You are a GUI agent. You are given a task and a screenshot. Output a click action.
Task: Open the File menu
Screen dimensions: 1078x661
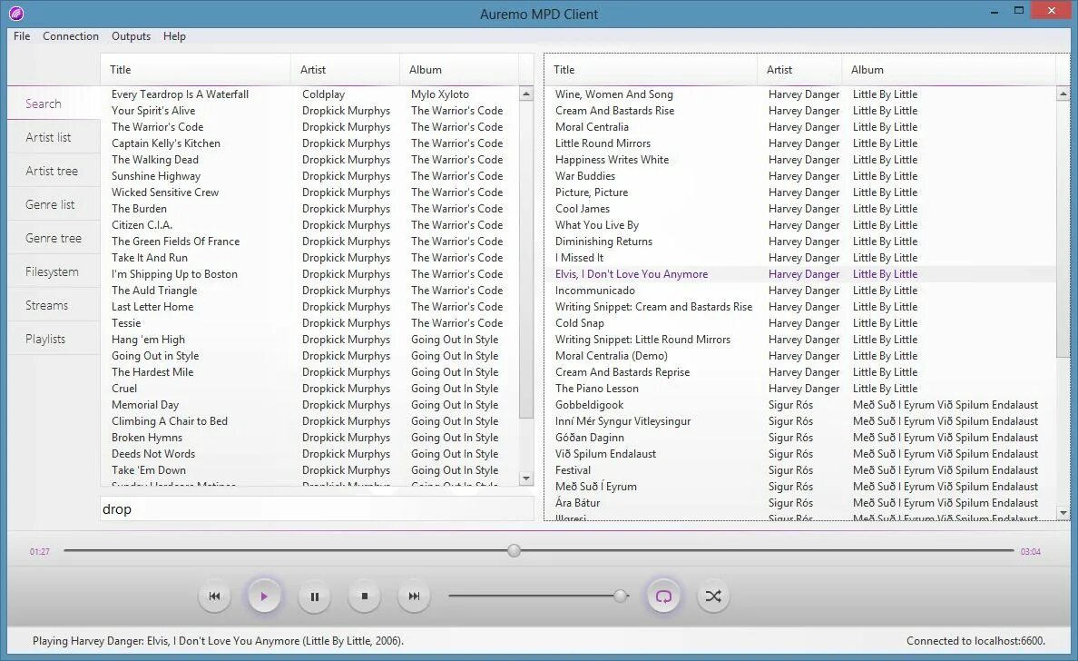coord(22,36)
